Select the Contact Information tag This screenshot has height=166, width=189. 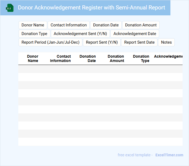(69, 25)
